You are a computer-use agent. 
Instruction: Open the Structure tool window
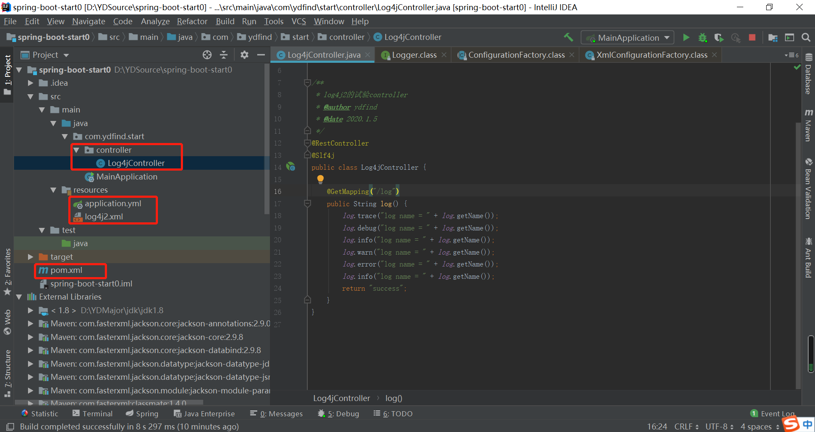click(x=7, y=373)
